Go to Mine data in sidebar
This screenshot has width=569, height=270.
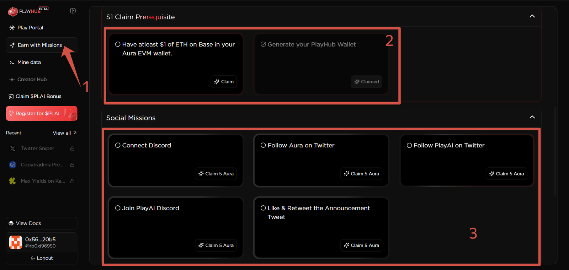pos(29,62)
